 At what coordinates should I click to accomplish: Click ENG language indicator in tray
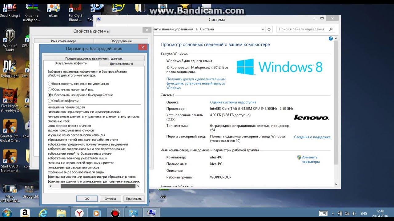point(364,213)
